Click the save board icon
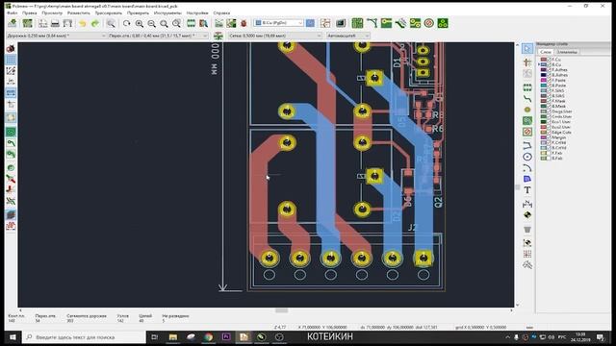The image size is (616, 346). tap(13, 23)
